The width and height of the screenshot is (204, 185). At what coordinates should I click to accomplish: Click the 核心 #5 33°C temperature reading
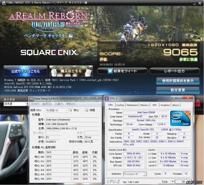coord(58,179)
